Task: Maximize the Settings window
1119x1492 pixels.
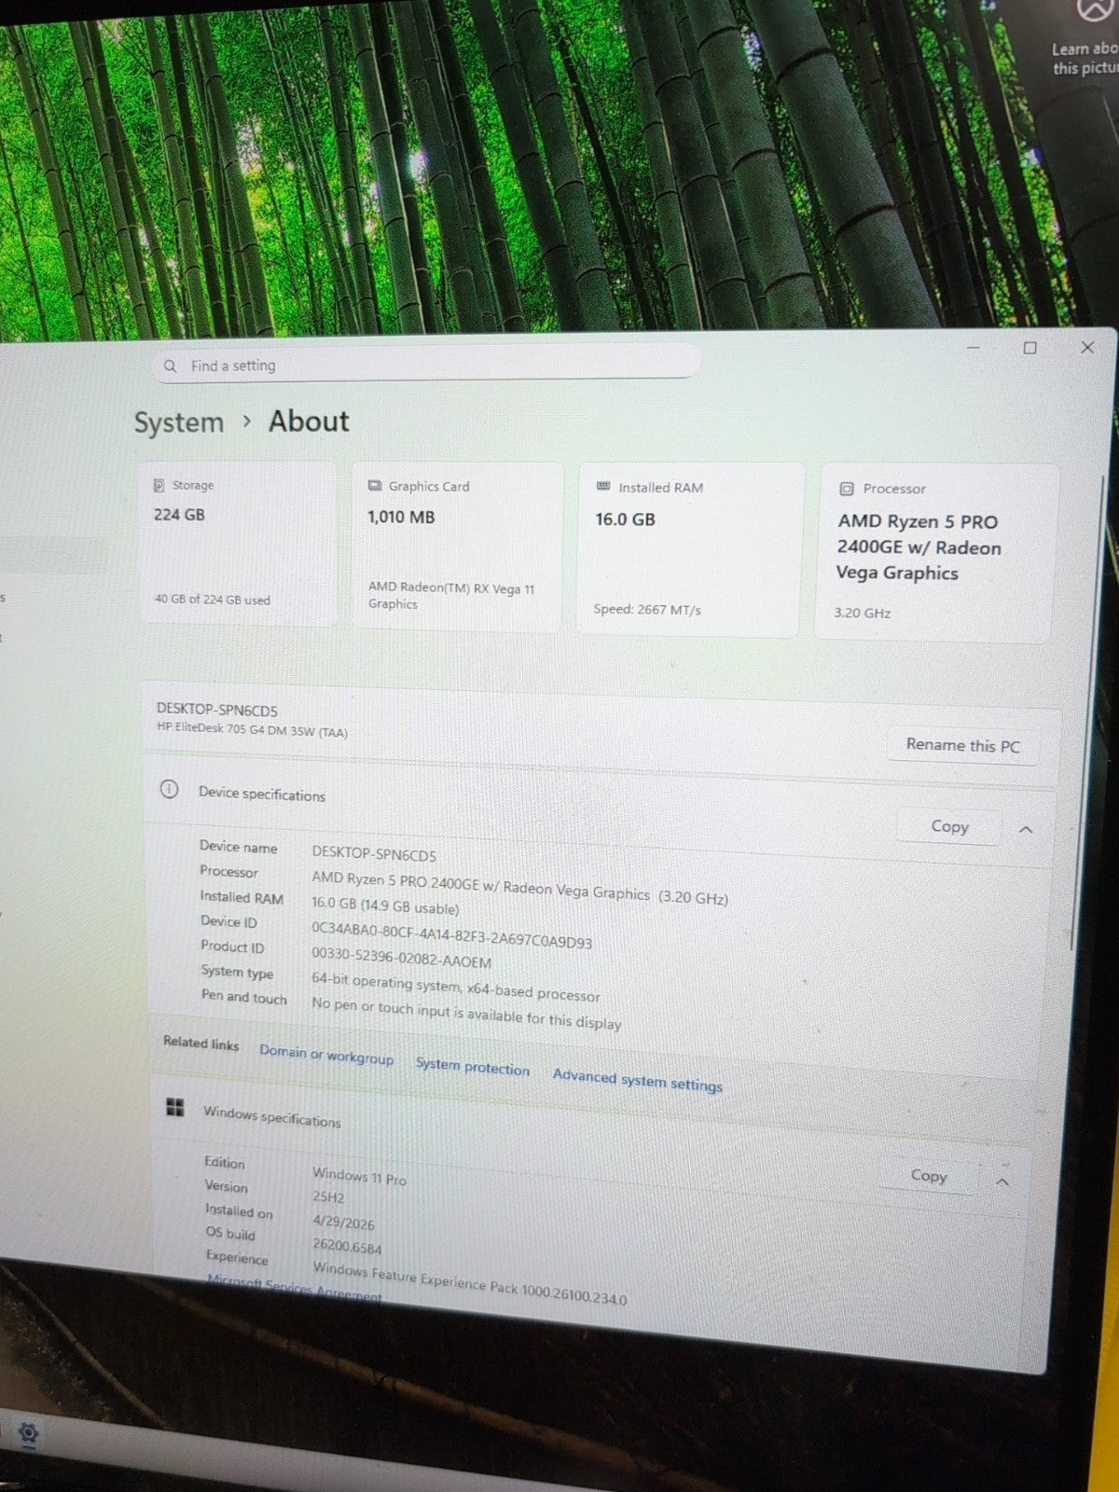Action: 1029,348
